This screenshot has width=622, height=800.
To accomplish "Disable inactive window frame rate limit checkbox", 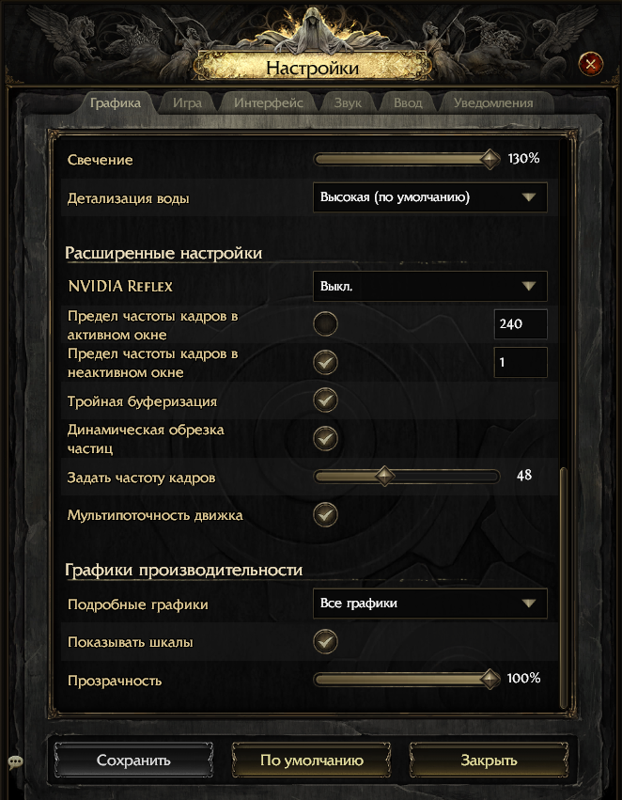I will click(325, 362).
